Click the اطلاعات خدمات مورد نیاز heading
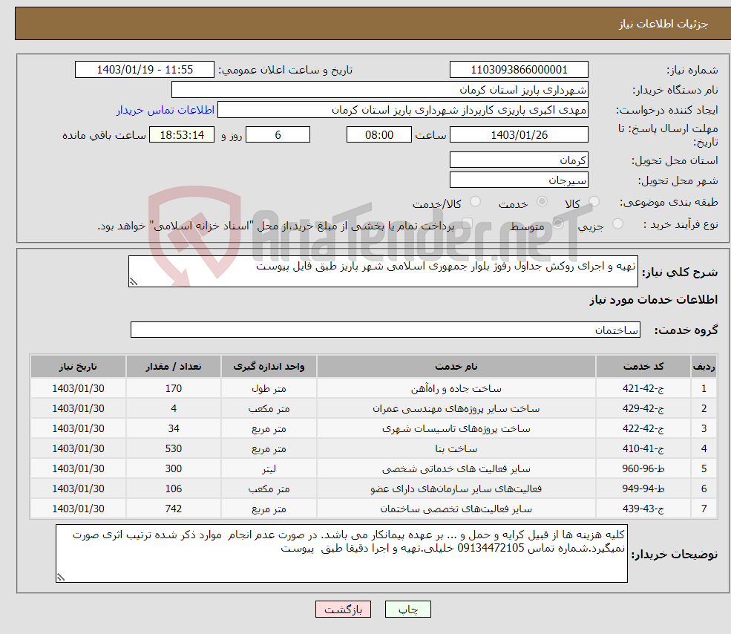731x634 pixels. tap(654, 299)
